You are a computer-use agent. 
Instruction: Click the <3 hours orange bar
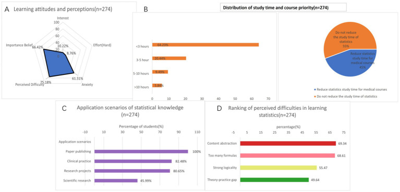pos(205,45)
